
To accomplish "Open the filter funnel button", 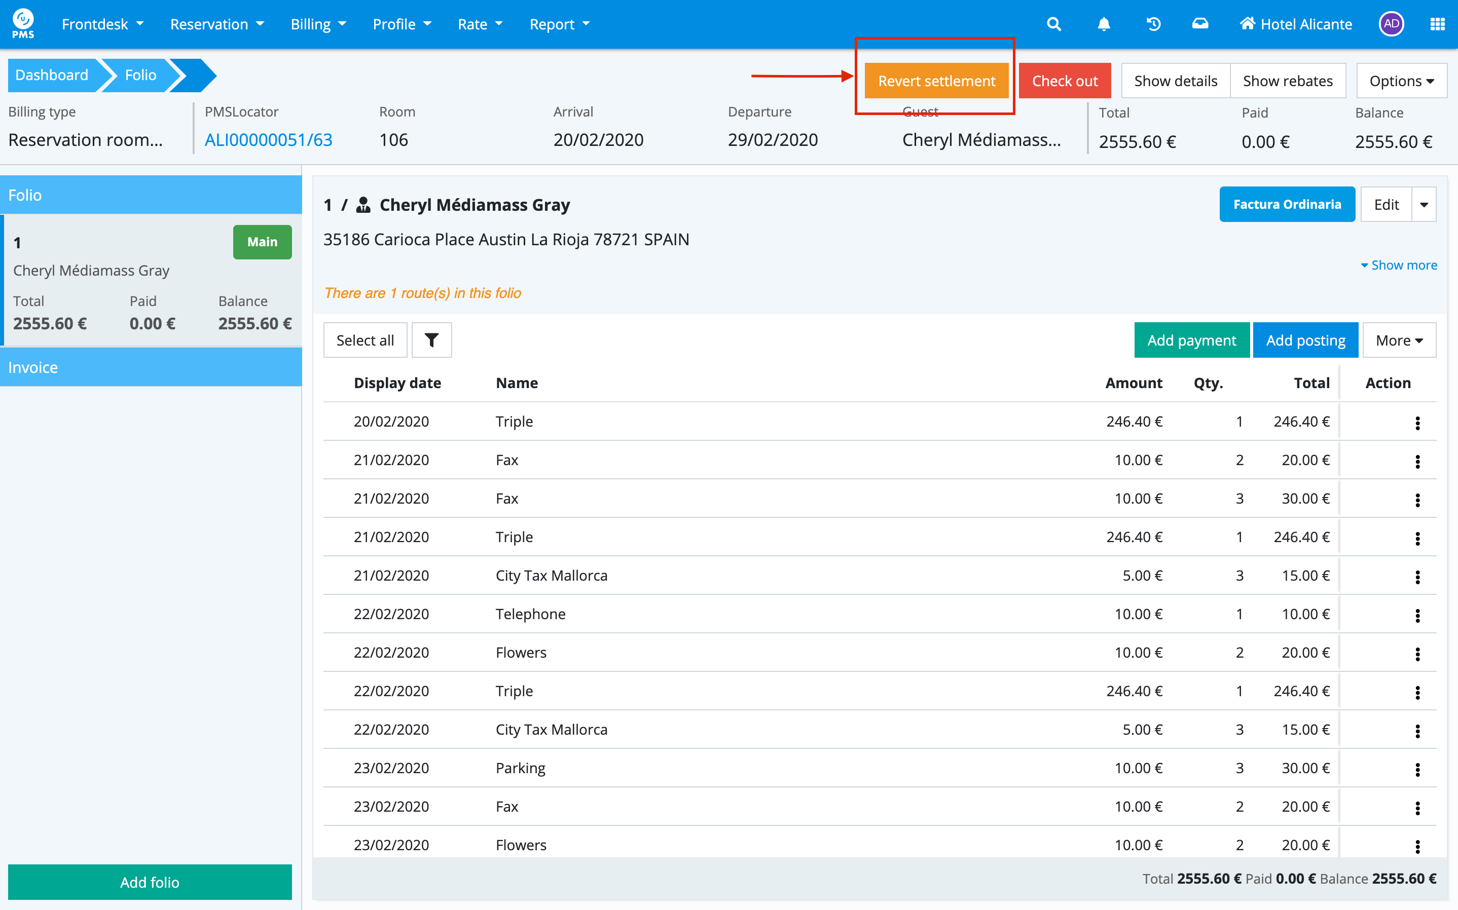I will pyautogui.click(x=431, y=340).
